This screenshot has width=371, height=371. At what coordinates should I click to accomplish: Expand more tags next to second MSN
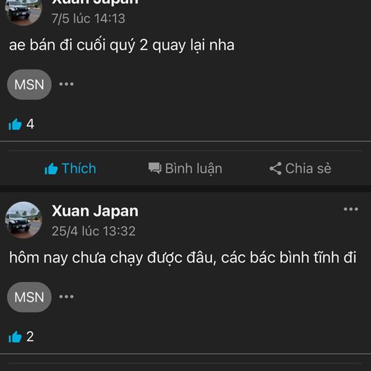tap(67, 297)
